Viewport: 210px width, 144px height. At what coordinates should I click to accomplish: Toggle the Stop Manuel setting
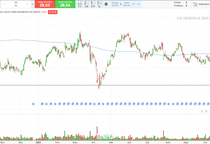[x=126, y=4]
